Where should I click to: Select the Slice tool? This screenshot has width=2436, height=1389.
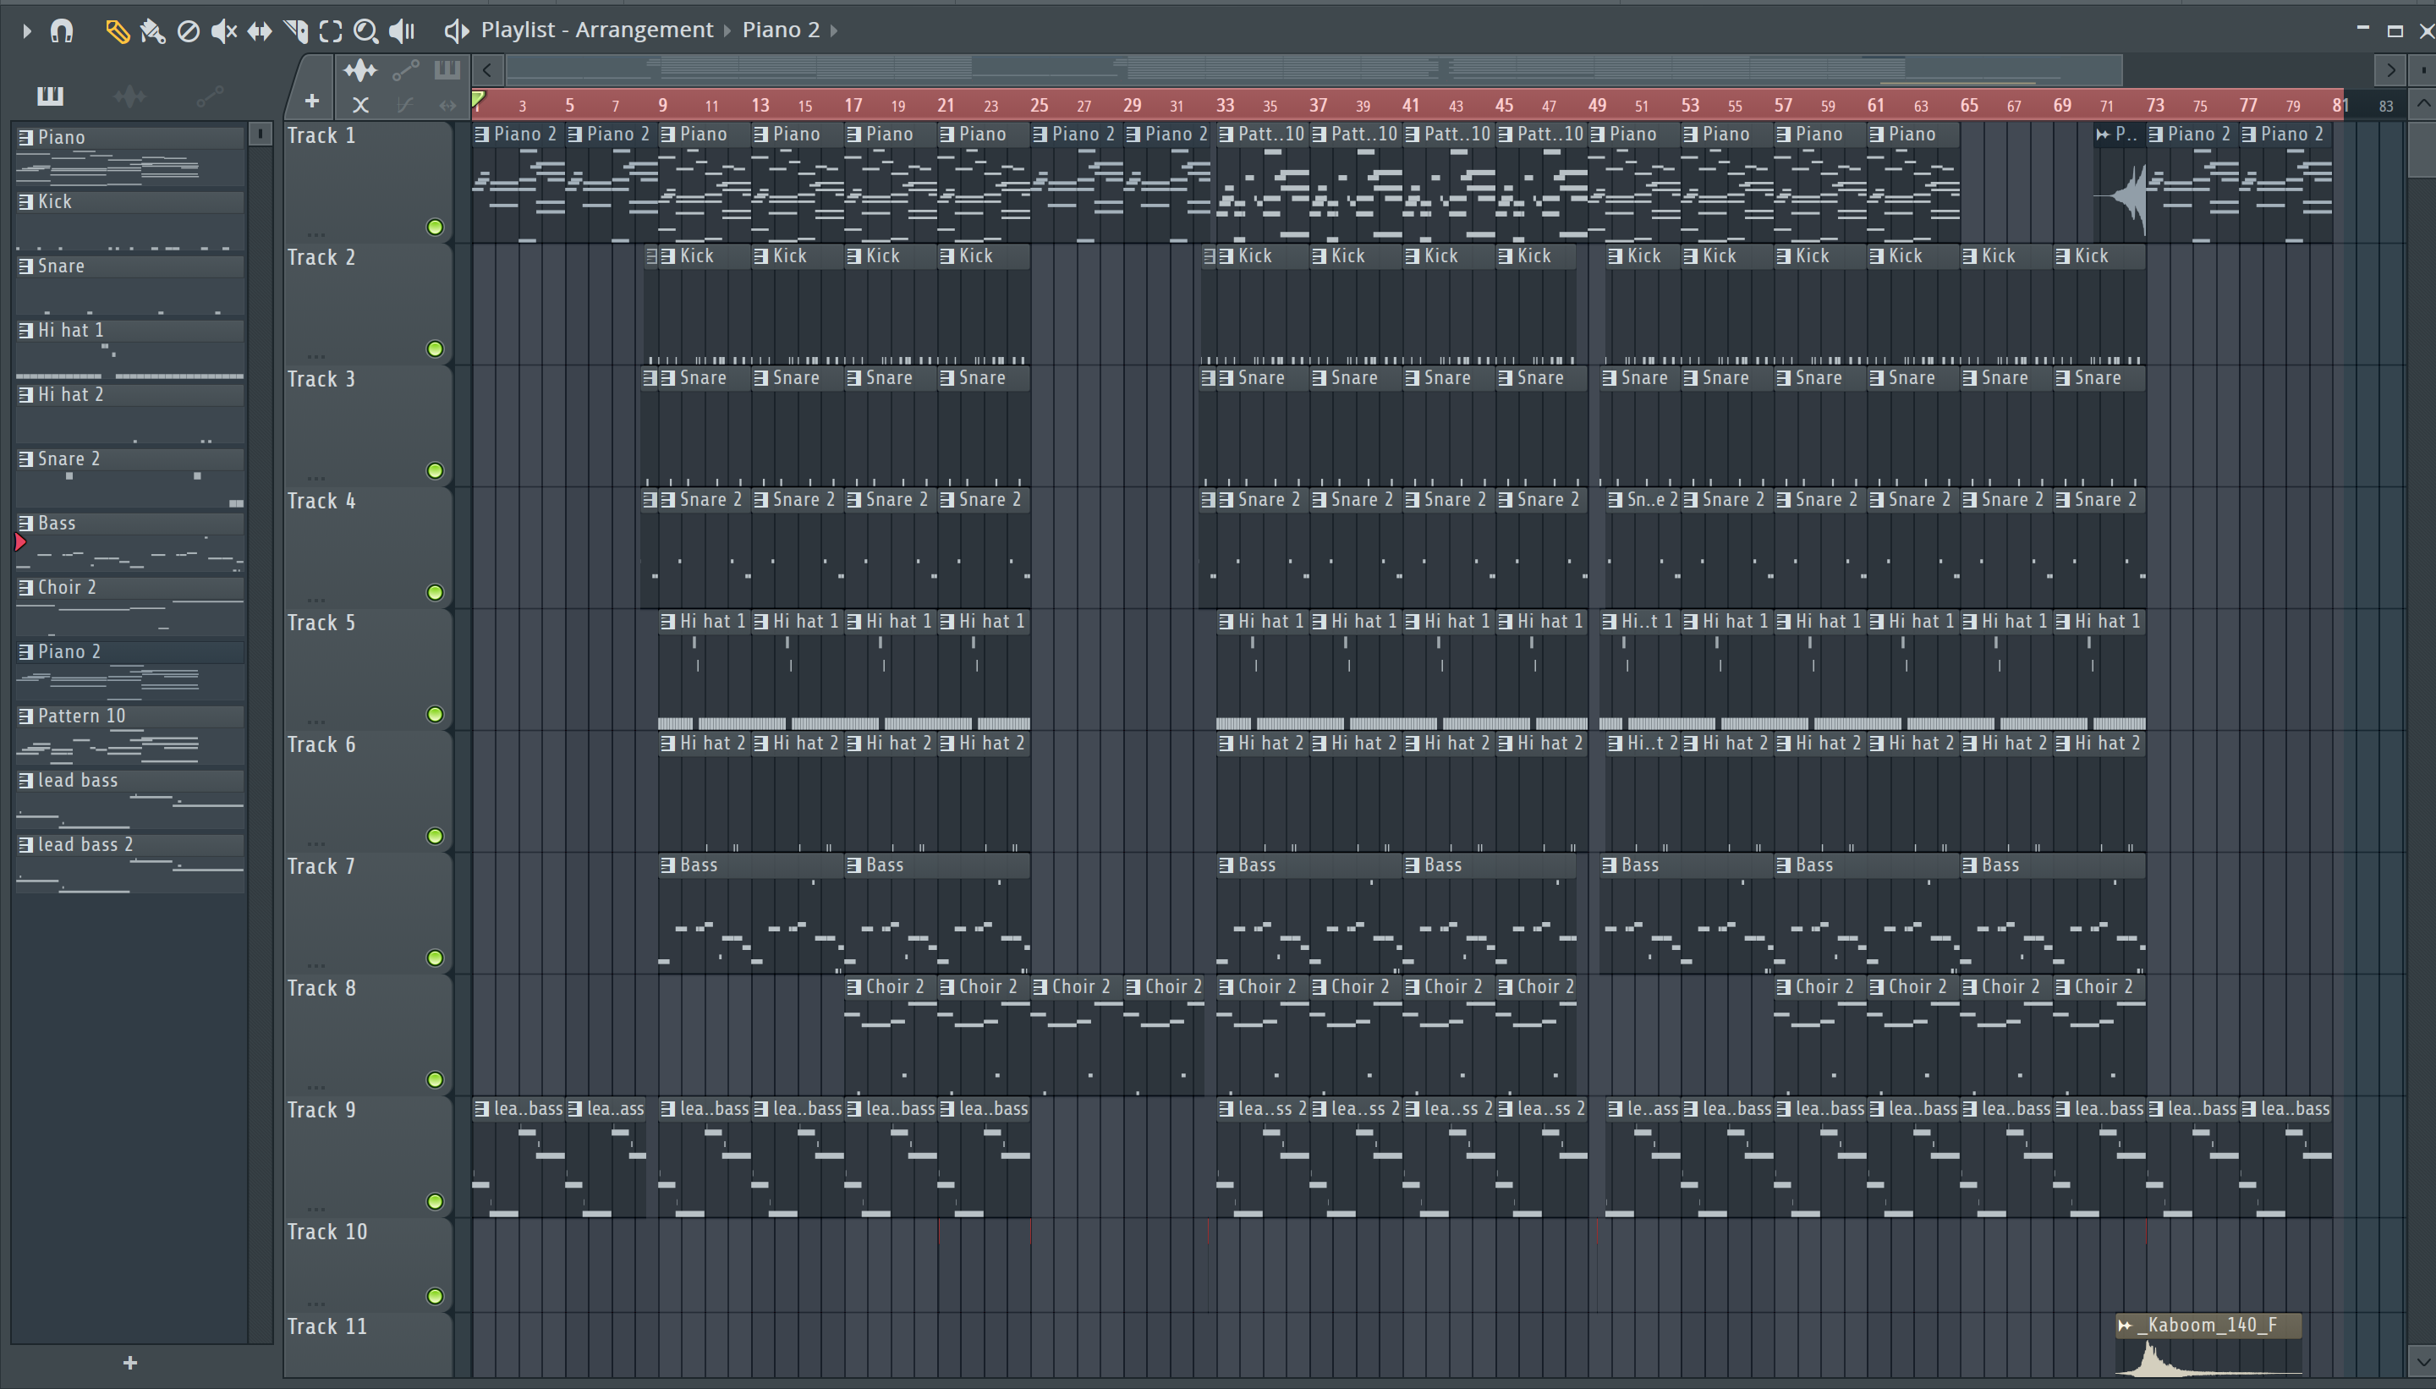(x=296, y=31)
